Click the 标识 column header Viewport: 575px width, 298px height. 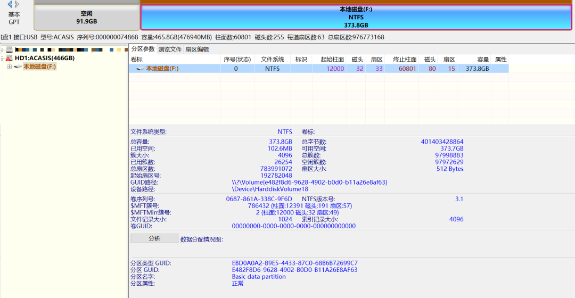coord(301,60)
